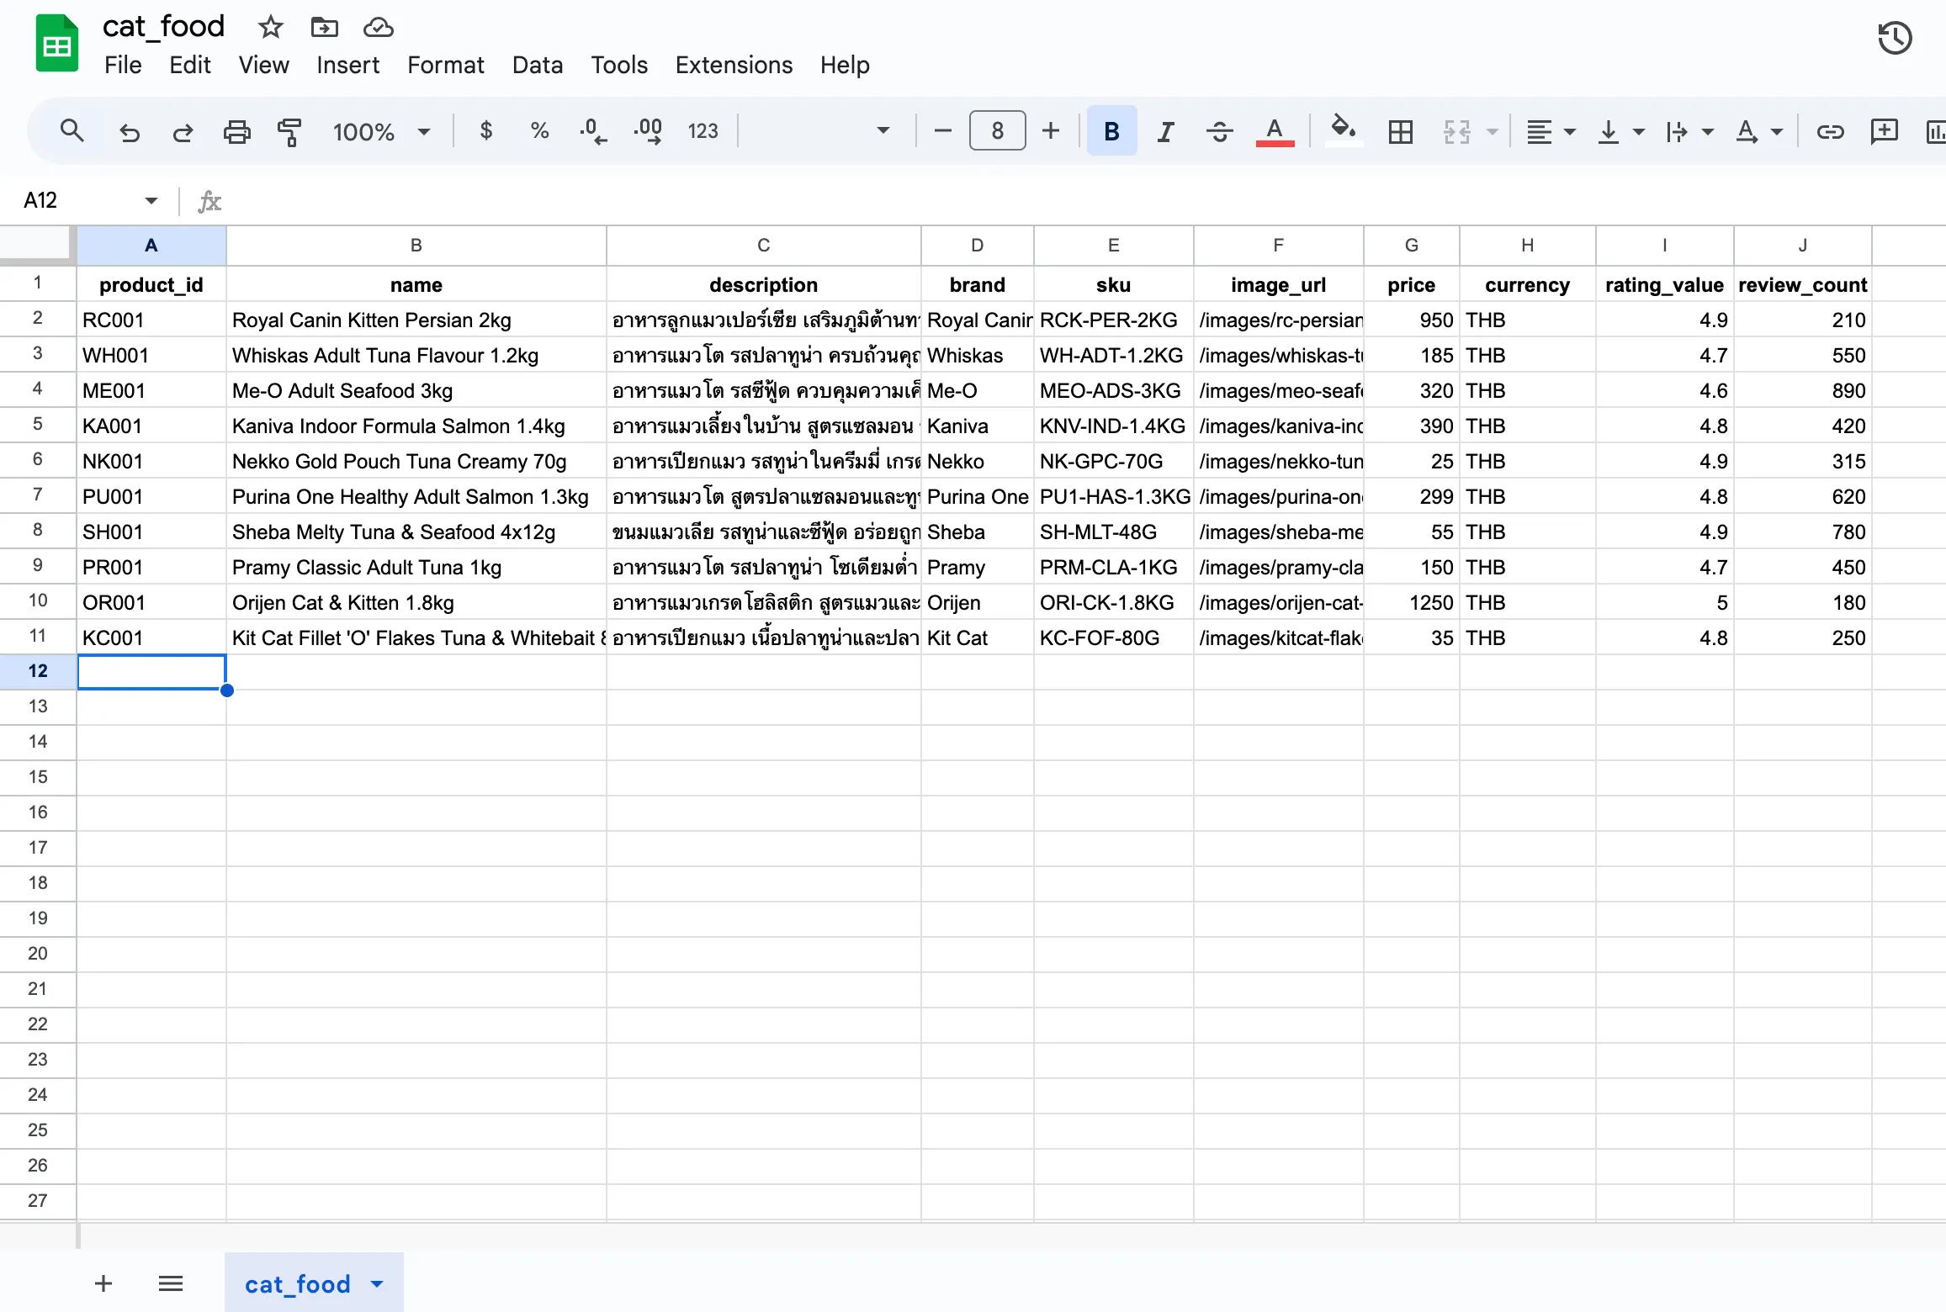The width and height of the screenshot is (1946, 1312).
Task: Format as currency with dollar icon
Action: click(x=485, y=131)
